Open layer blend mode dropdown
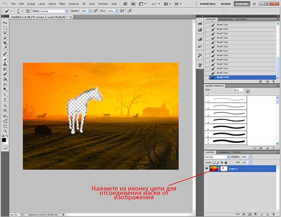Viewport: 281px width, 217px height. click(217, 157)
